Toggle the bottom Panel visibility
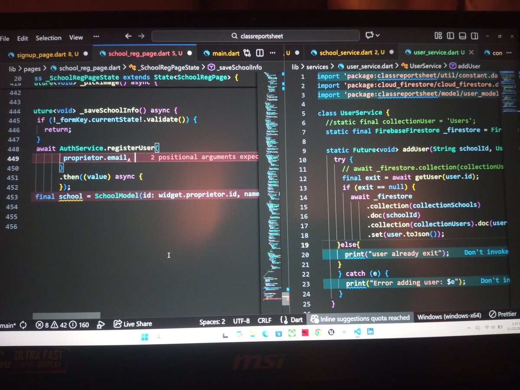The image size is (520, 390). (462, 36)
